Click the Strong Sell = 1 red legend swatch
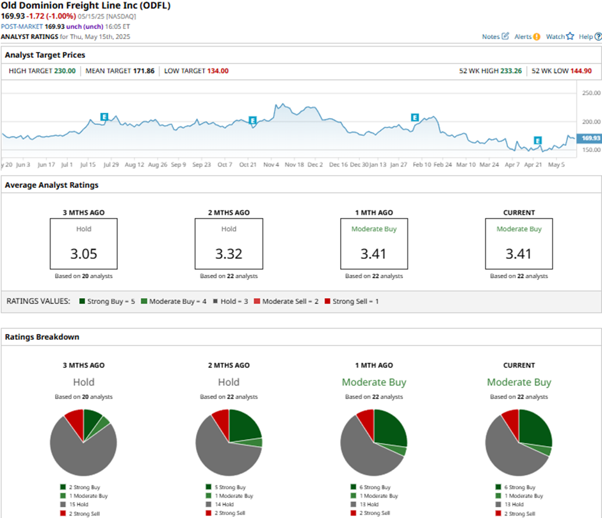 (328, 301)
